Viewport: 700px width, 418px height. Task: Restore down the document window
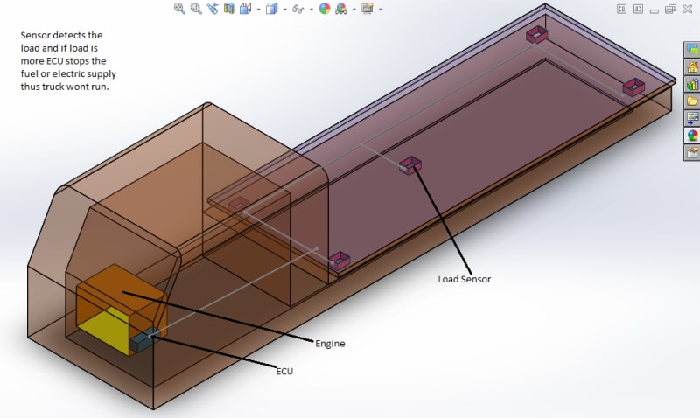click(x=670, y=9)
